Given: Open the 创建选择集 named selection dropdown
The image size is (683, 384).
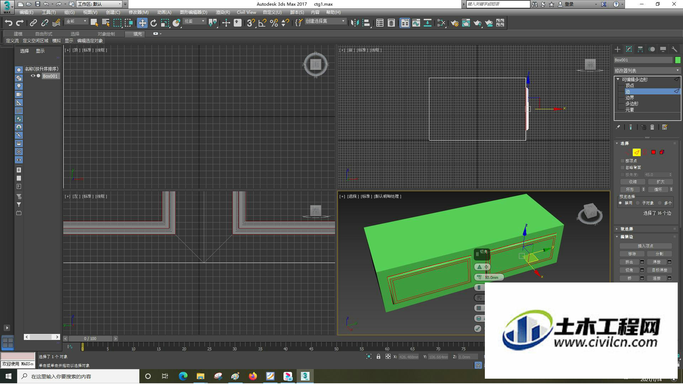Looking at the screenshot, I should 325,22.
